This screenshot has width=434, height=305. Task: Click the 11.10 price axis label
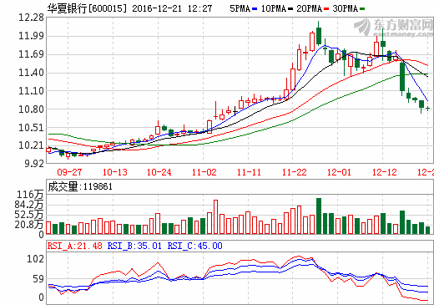pos(31,91)
